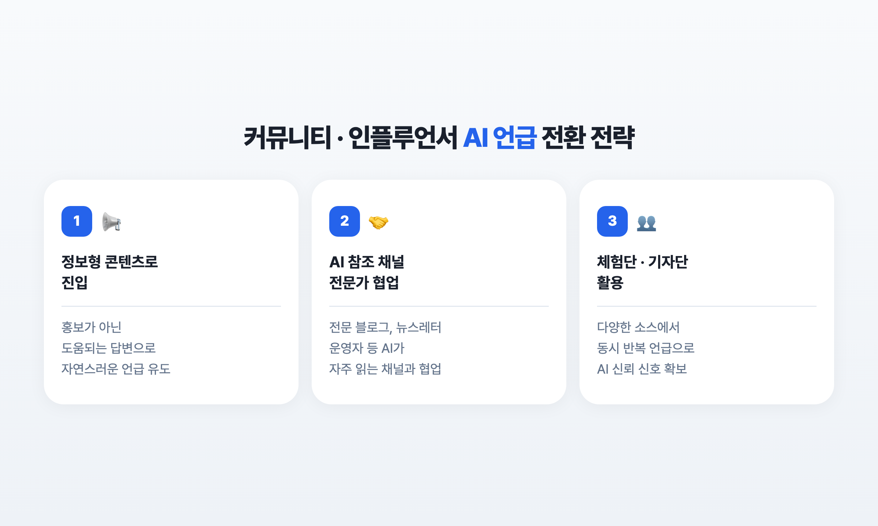This screenshot has height=526, width=878.
Task: Click the text 자연스러운 언급 유도
Action: point(116,369)
